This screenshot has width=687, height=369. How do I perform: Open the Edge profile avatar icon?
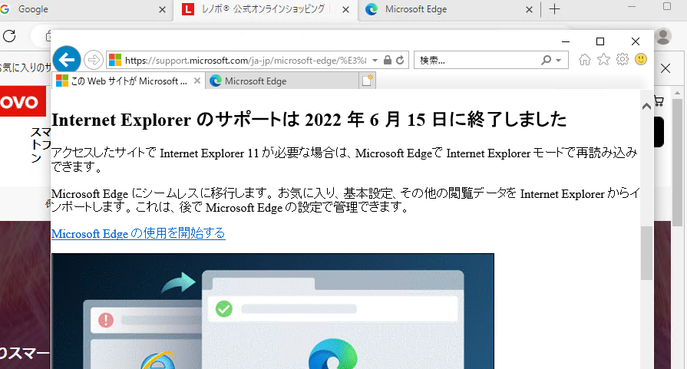pyautogui.click(x=663, y=36)
